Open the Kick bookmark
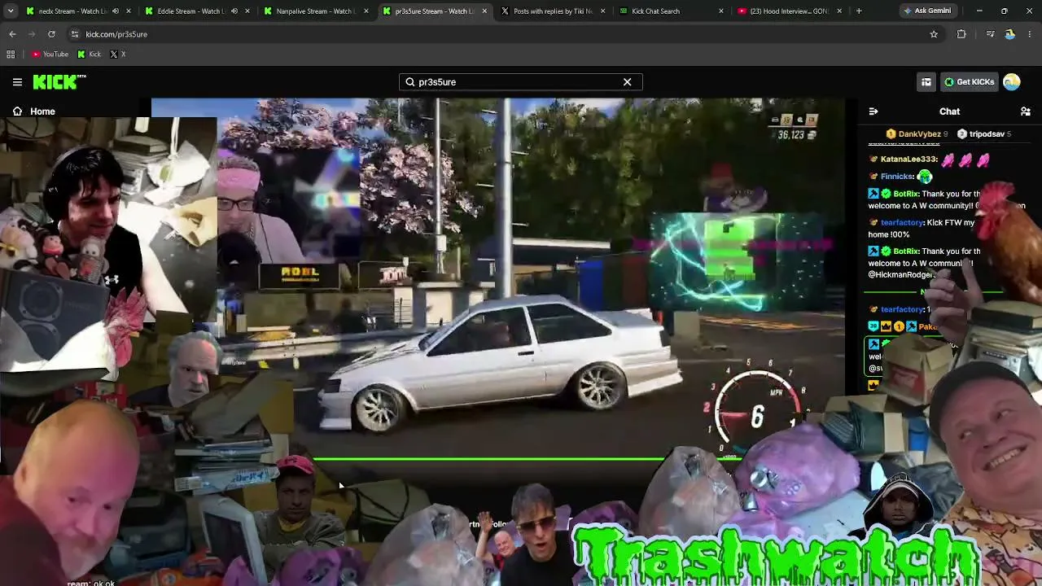The image size is (1042, 586). (x=89, y=55)
